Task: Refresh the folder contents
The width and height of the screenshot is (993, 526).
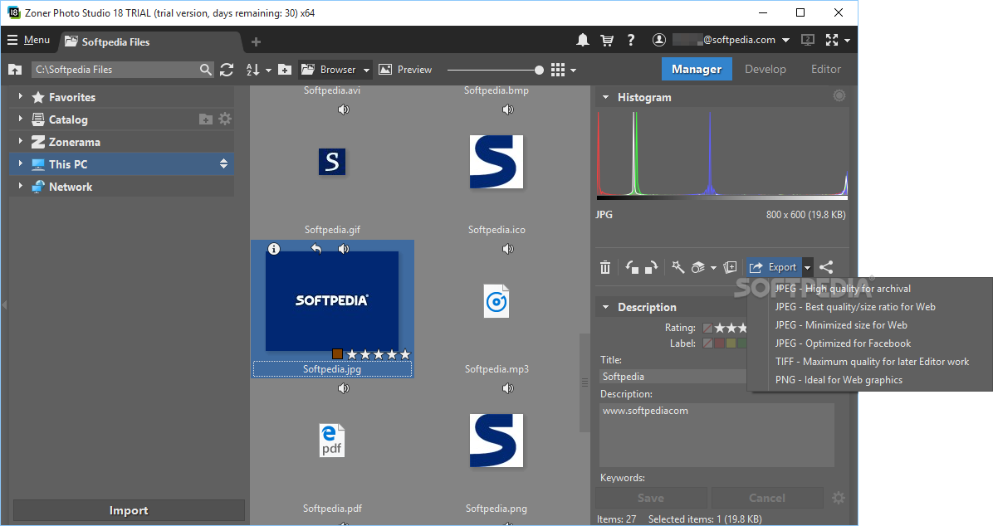Action: coord(227,70)
